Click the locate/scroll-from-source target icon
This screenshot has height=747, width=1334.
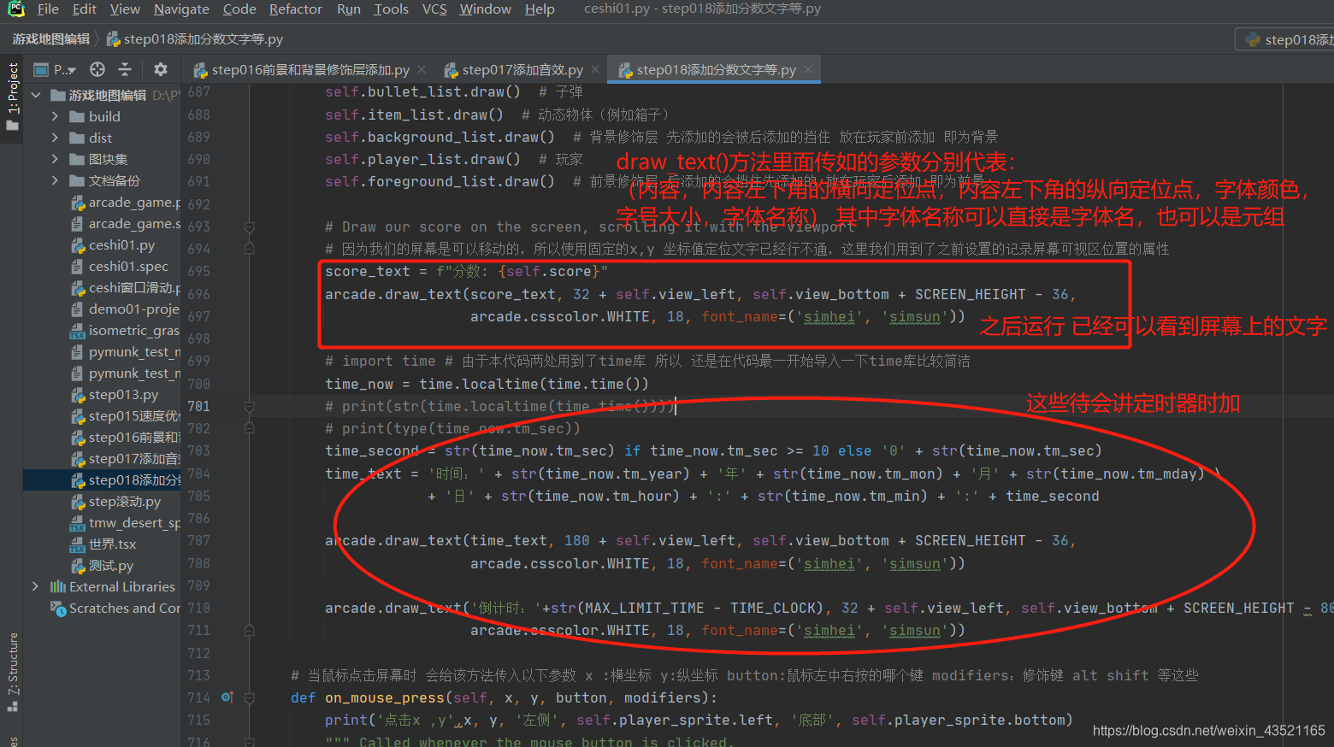click(97, 69)
